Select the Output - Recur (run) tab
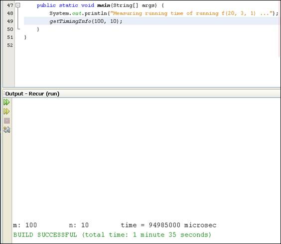Viewport: 281px width, 244px height. point(32,94)
